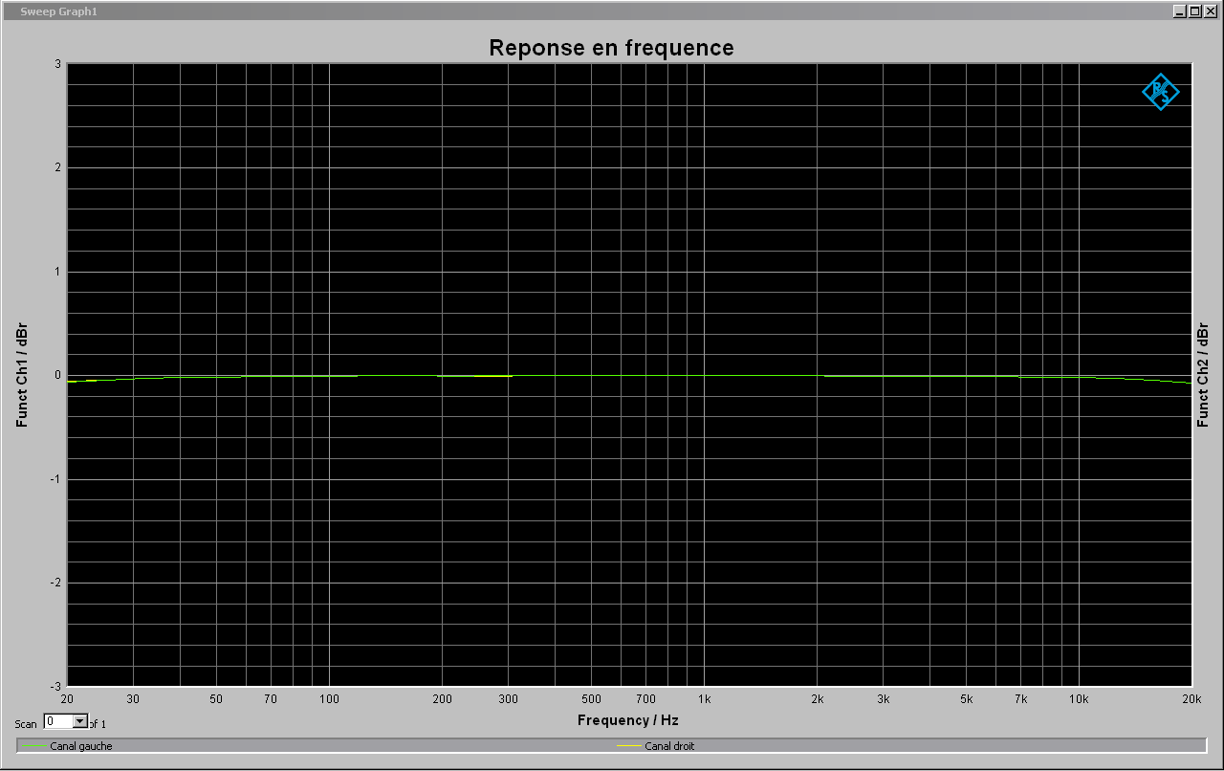Close the Sweep Graph1 window

click(1210, 11)
